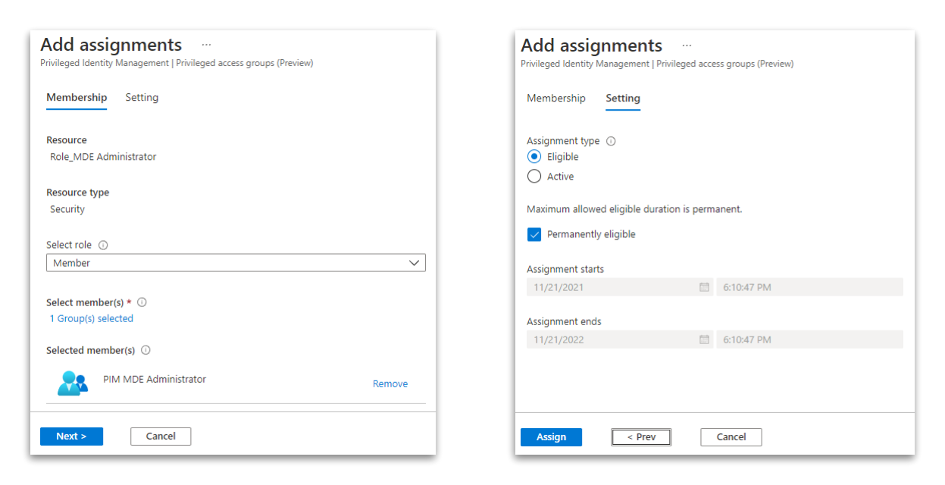Viewport: 945px width, 485px height.
Task: Remove the PIM MDE Administrator member
Action: click(390, 383)
